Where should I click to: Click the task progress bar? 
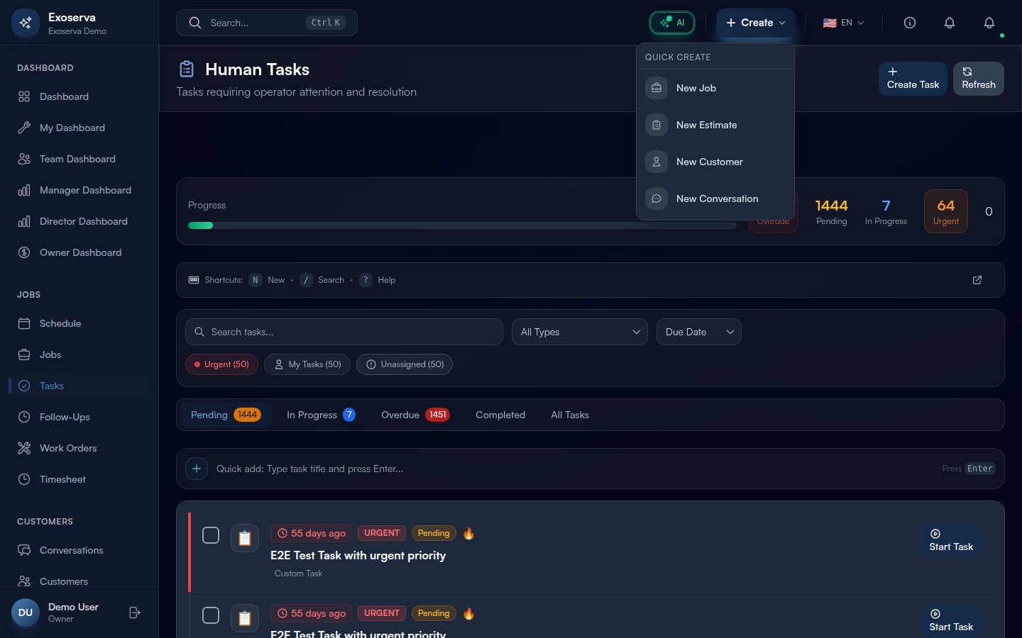(x=461, y=225)
